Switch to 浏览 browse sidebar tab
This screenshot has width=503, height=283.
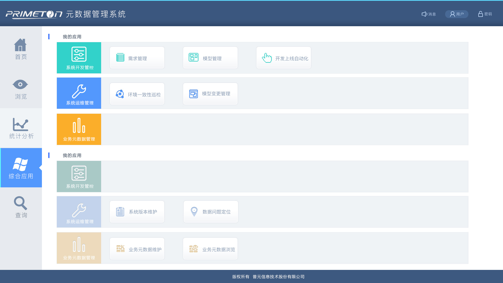pyautogui.click(x=21, y=89)
